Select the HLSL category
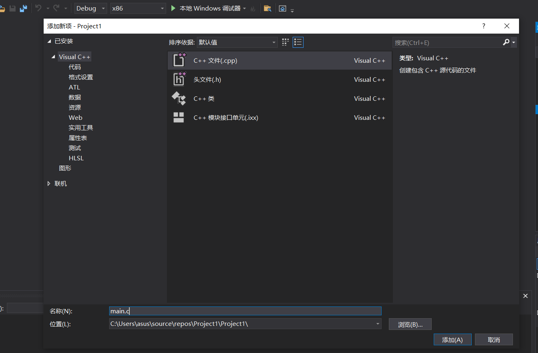 pos(76,158)
